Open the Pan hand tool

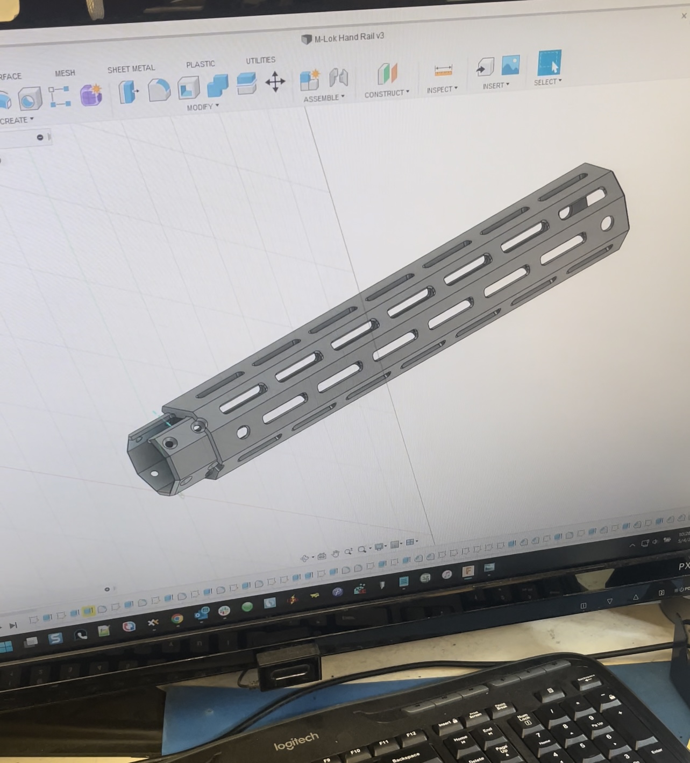coord(336,553)
